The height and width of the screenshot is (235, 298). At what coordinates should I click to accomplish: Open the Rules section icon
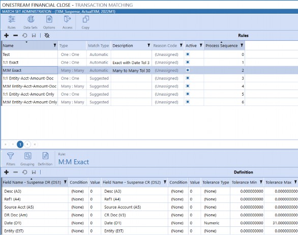click(x=12, y=22)
